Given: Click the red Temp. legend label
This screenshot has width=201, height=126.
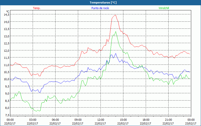Looking at the screenshot, I should (x=37, y=8).
